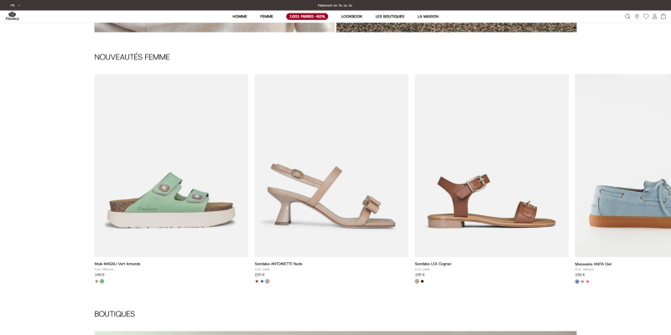The width and height of the screenshot is (671, 335).
Task: Open the Sandales ANTOINETTE Nude product image
Action: 331,165
